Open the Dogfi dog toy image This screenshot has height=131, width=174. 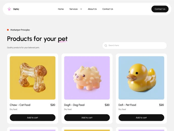point(87,78)
